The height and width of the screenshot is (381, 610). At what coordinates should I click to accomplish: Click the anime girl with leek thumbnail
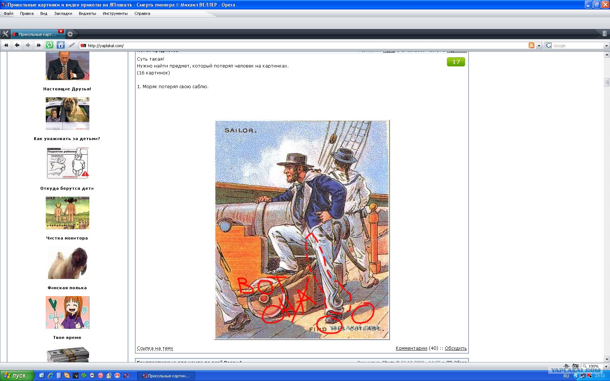coord(68,312)
